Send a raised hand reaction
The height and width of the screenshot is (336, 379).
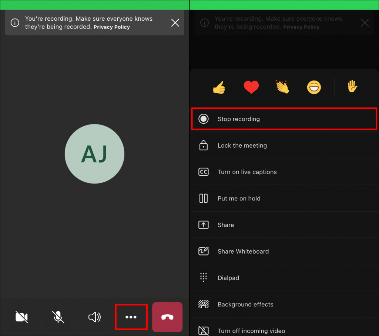(352, 87)
